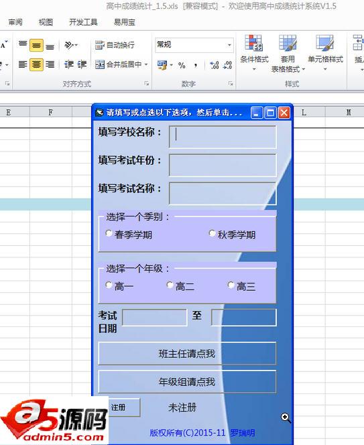
Task: Switch to the 易用宝 ribbon tab
Action: click(x=125, y=22)
